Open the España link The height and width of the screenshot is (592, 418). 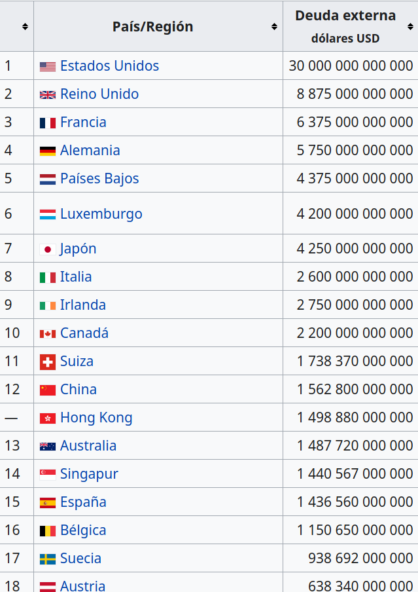(x=83, y=502)
